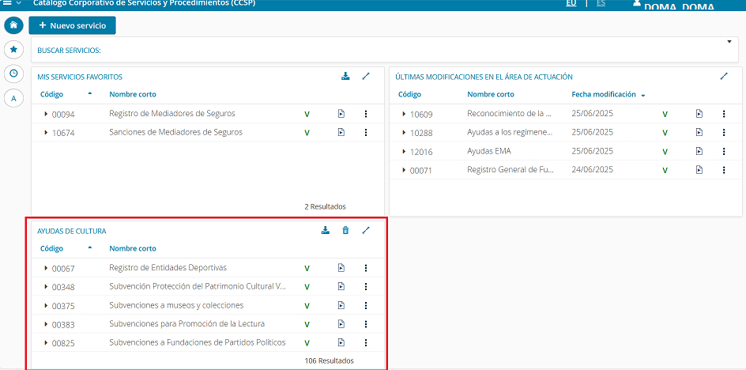Click 'V' status of row 00348
The image size is (746, 370).
(307, 287)
